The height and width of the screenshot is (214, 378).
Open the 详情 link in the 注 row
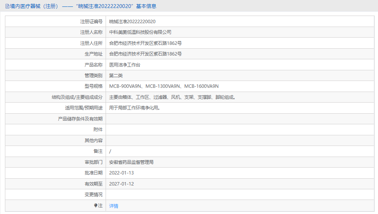pyautogui.click(x=114, y=206)
